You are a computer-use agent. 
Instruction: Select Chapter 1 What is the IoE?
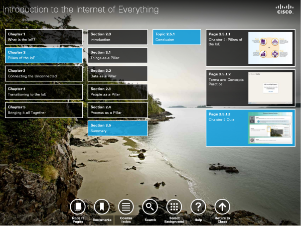click(44, 37)
